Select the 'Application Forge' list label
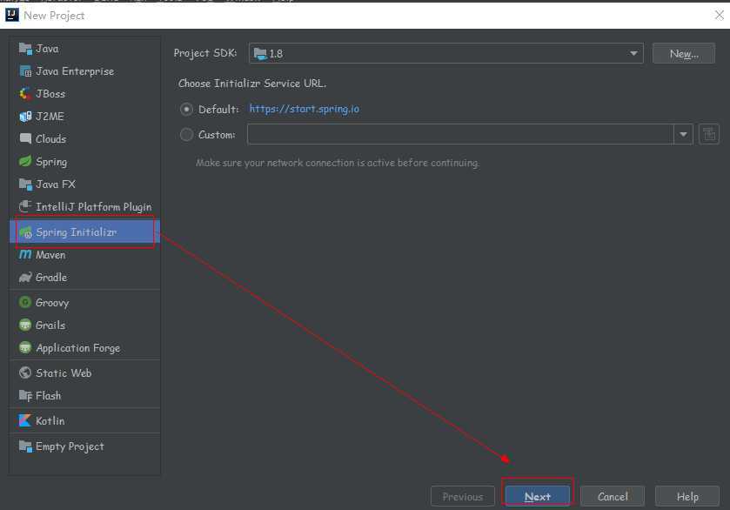This screenshot has width=730, height=510. tap(77, 348)
